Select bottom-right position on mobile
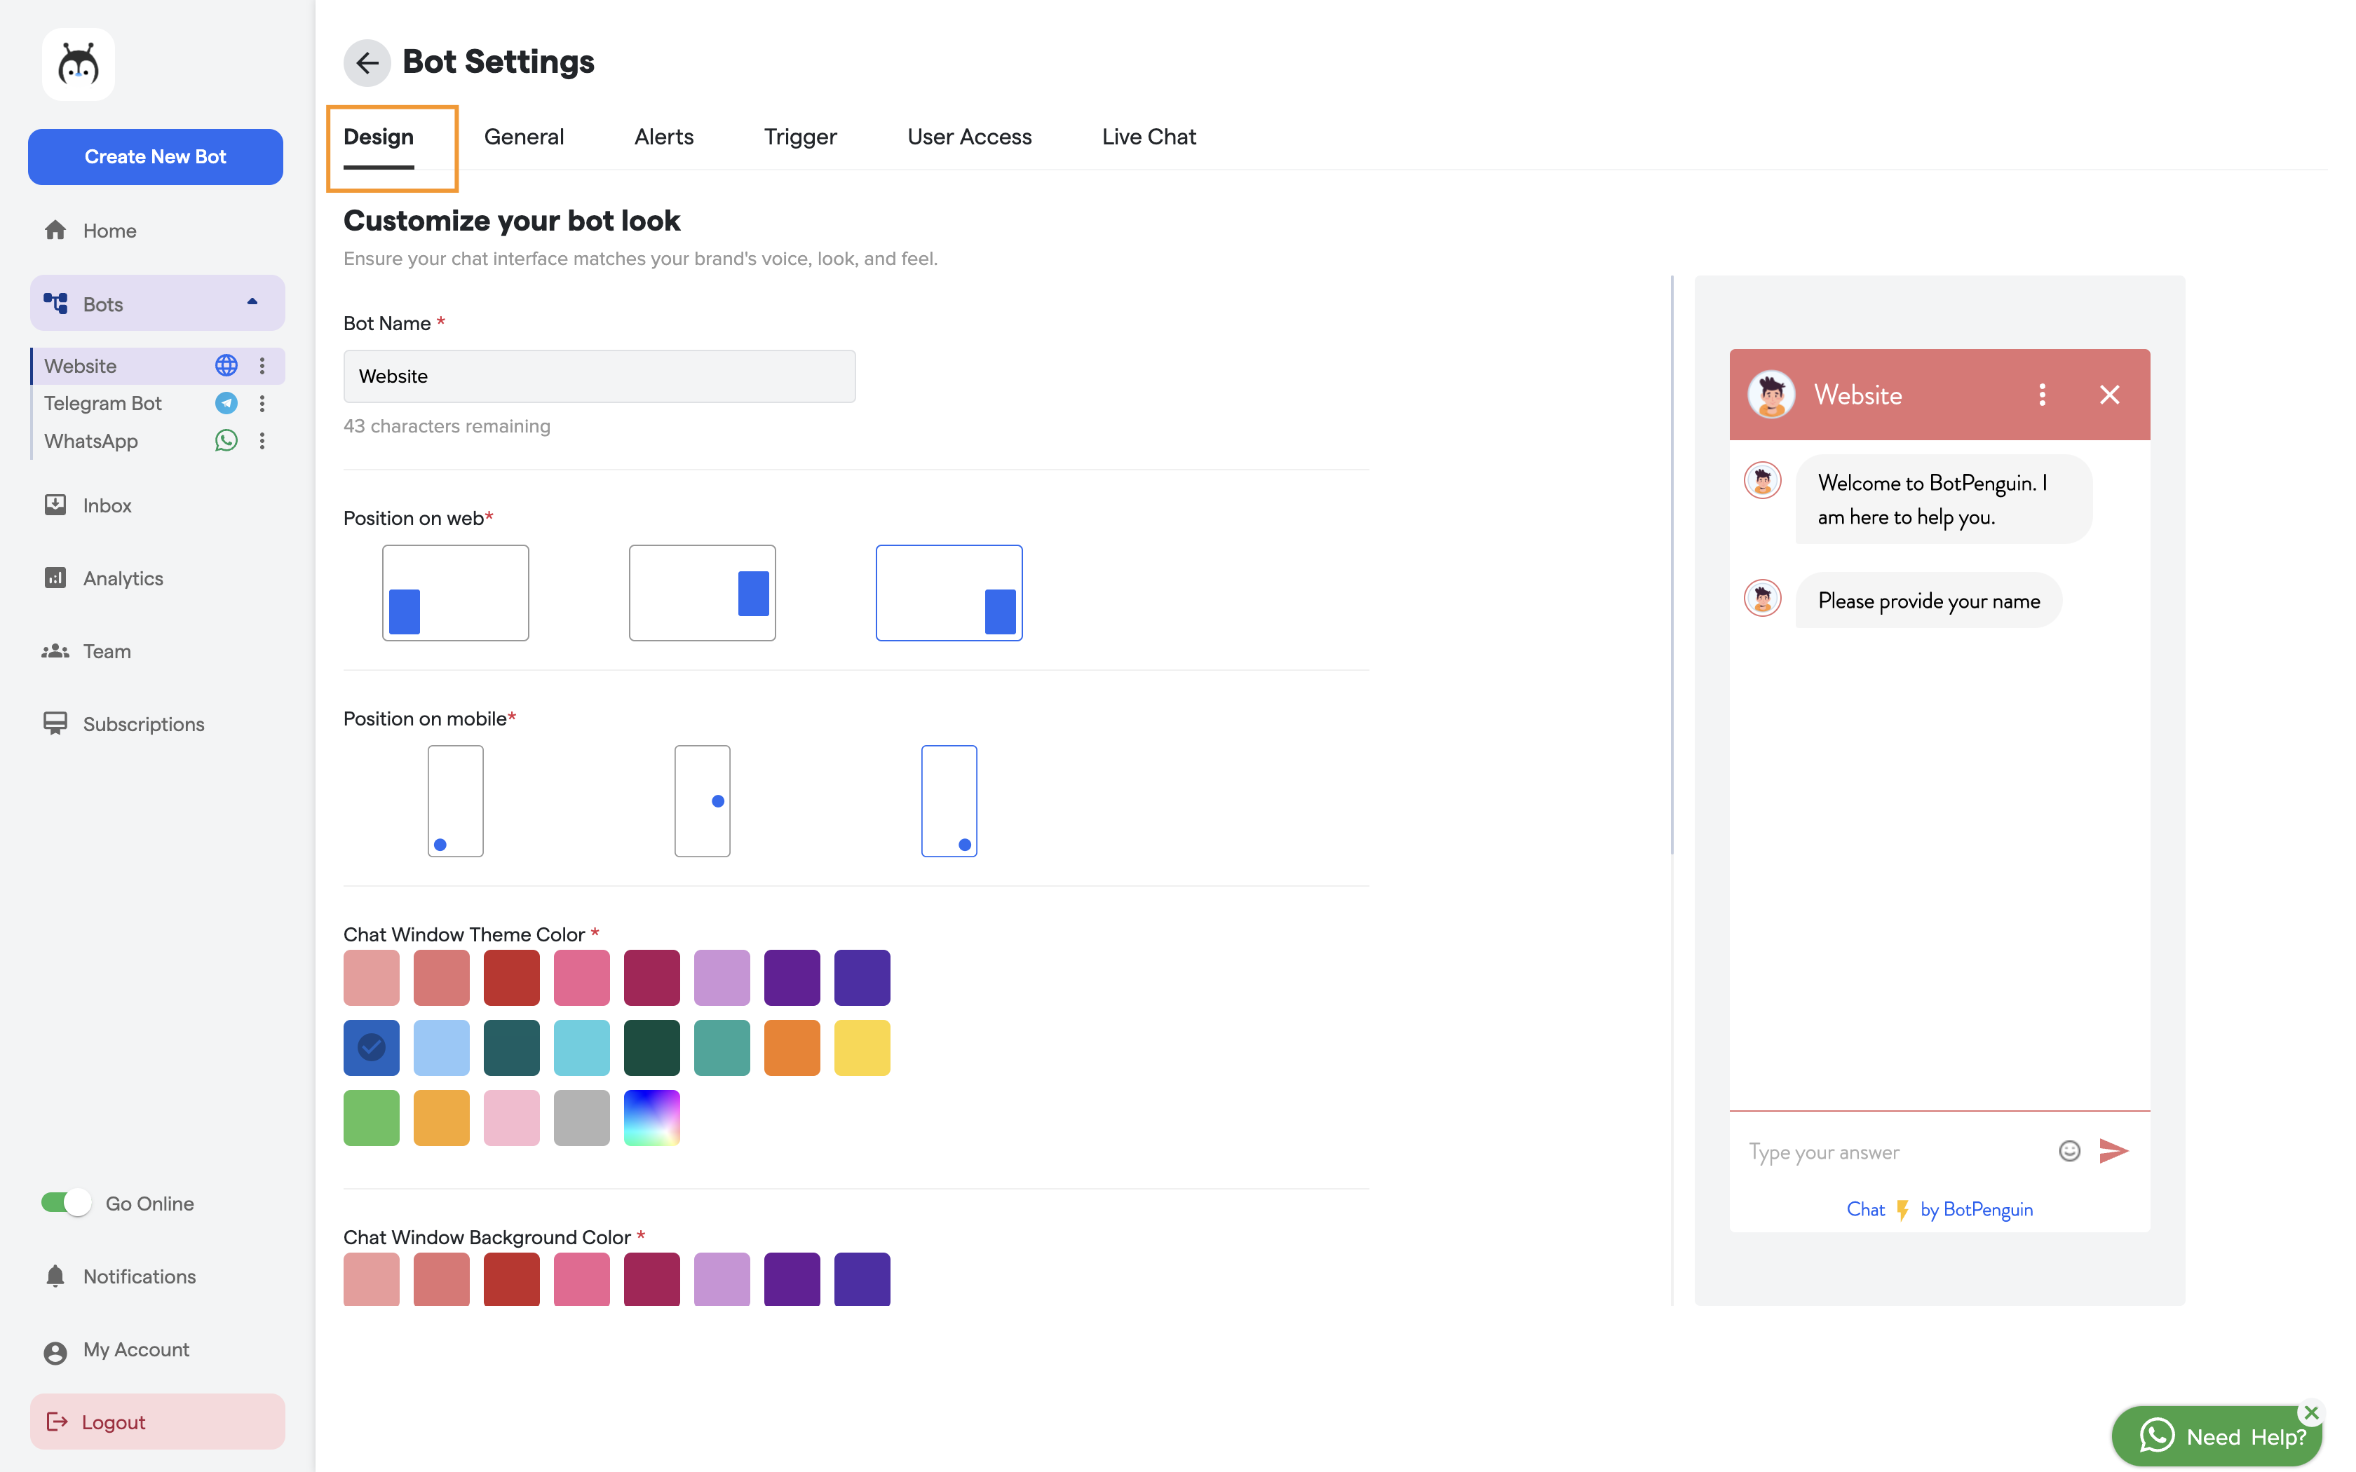Screen dimensions: 2356x1472 pos(949,801)
